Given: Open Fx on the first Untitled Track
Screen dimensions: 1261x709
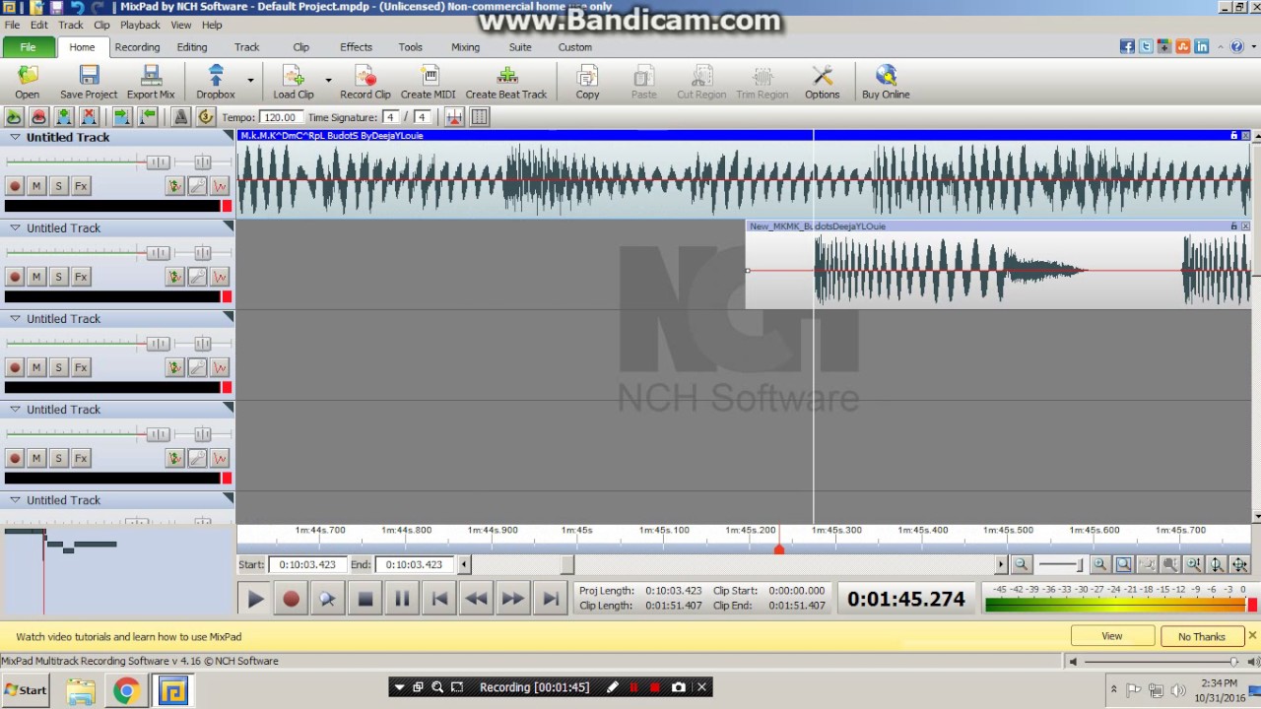Looking at the screenshot, I should click(81, 186).
